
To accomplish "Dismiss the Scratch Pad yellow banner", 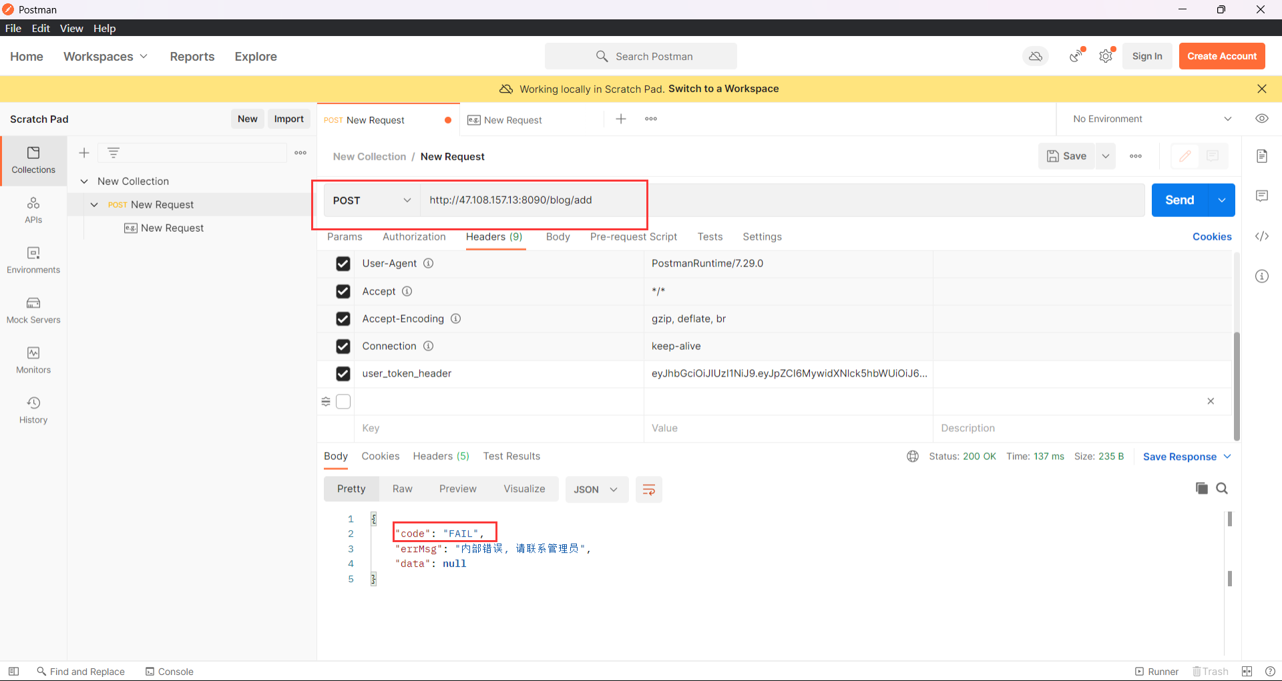I will point(1262,89).
